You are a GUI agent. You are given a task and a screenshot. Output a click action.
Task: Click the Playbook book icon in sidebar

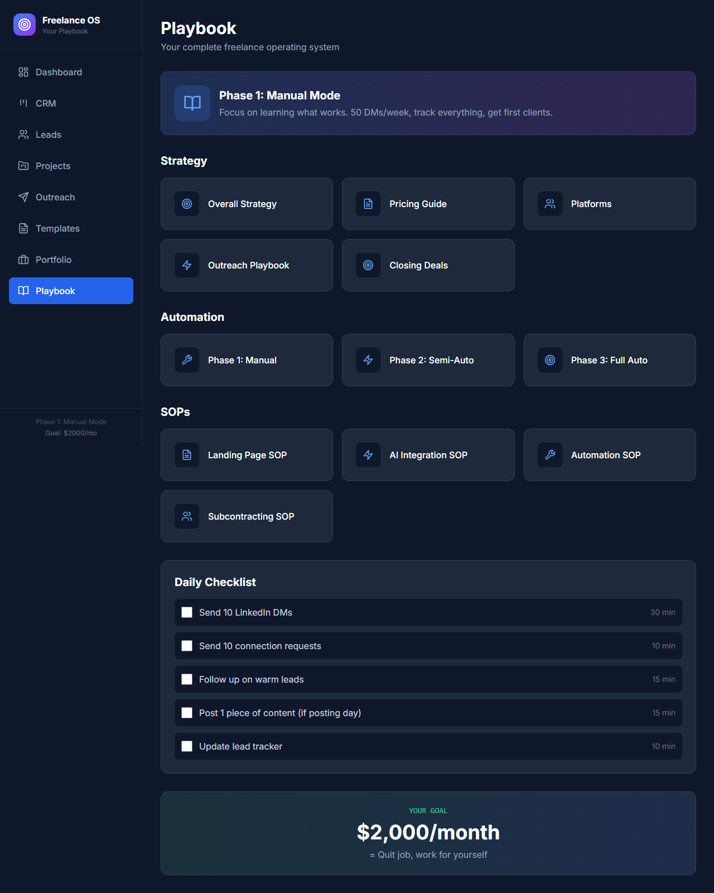[23, 291]
